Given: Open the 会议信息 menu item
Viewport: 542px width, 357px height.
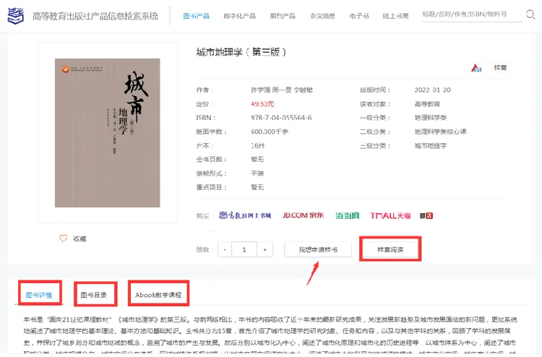Looking at the screenshot, I should click(x=322, y=16).
